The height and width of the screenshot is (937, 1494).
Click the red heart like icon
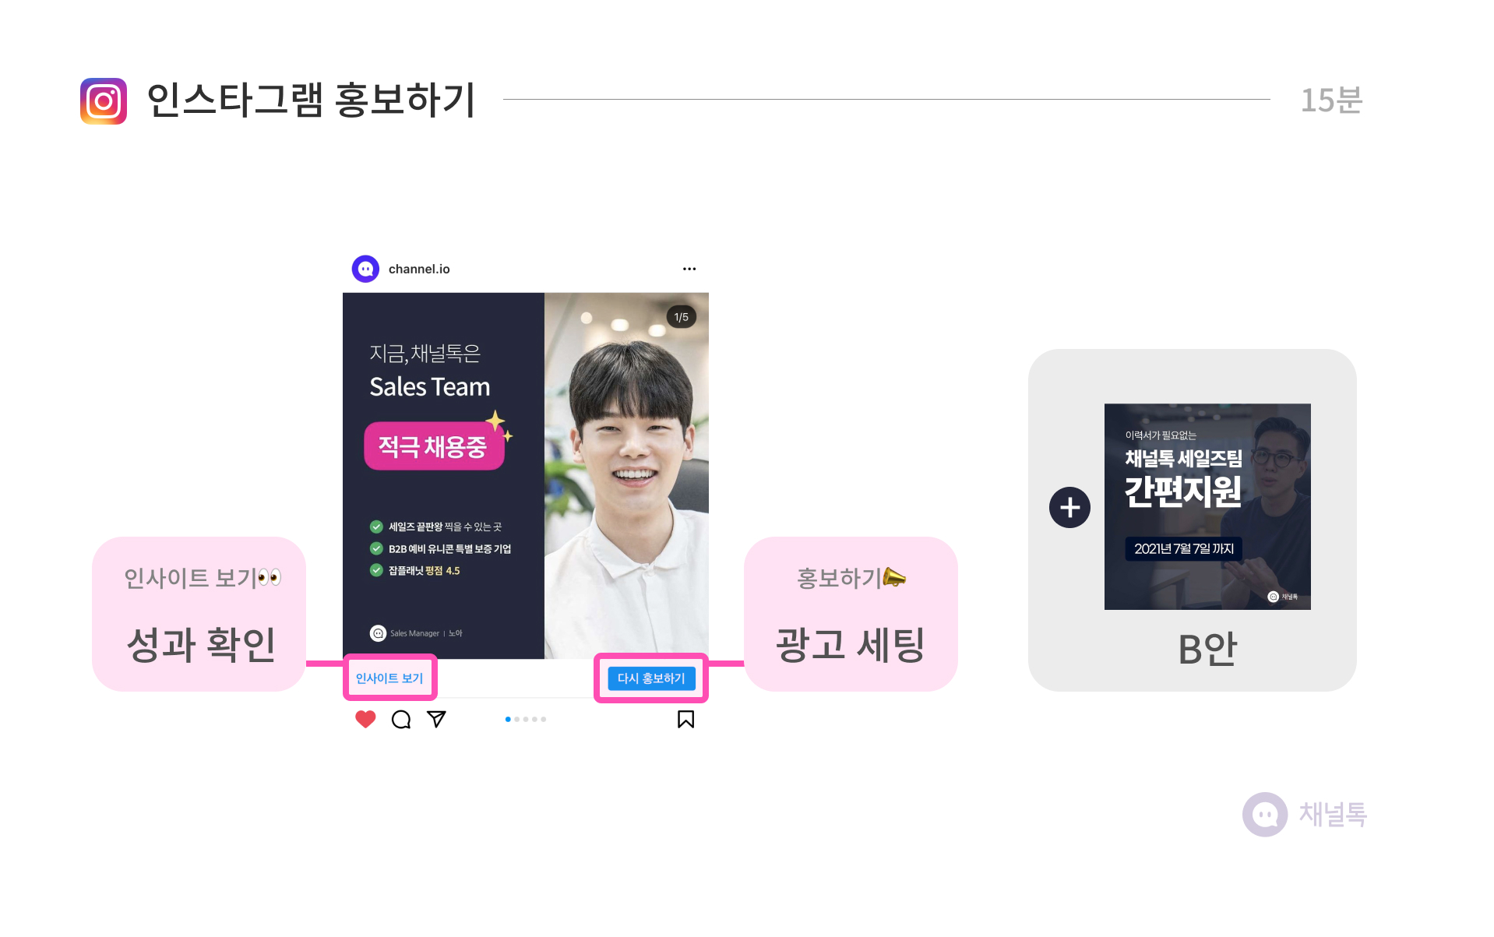[x=365, y=719]
